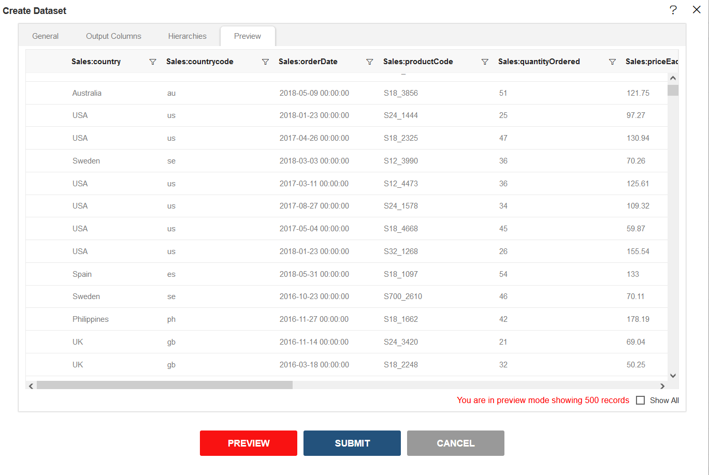Open filter for Sales:country column
709x475 pixels.
coord(153,62)
